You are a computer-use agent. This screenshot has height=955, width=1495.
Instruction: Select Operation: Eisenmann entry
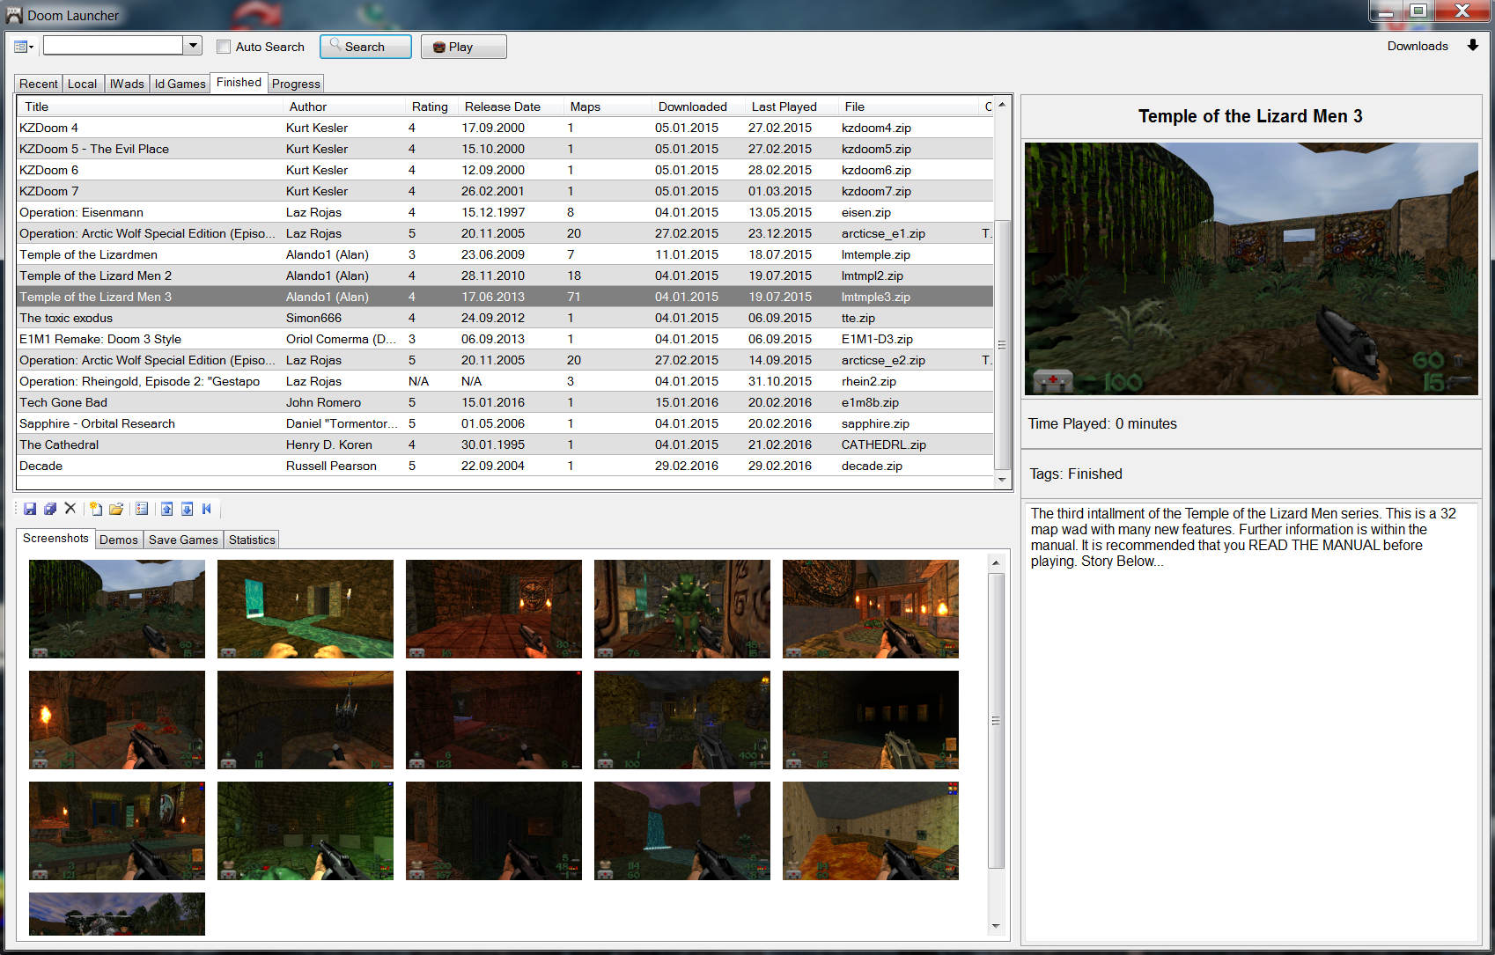click(505, 212)
